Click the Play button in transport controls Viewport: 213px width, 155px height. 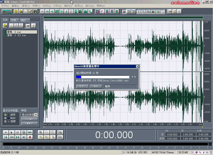pyautogui.click(x=12, y=132)
